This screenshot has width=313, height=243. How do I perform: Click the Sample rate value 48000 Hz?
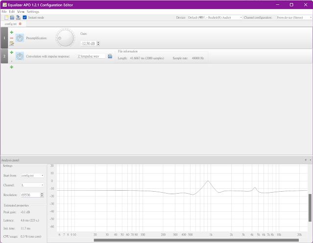[198, 58]
